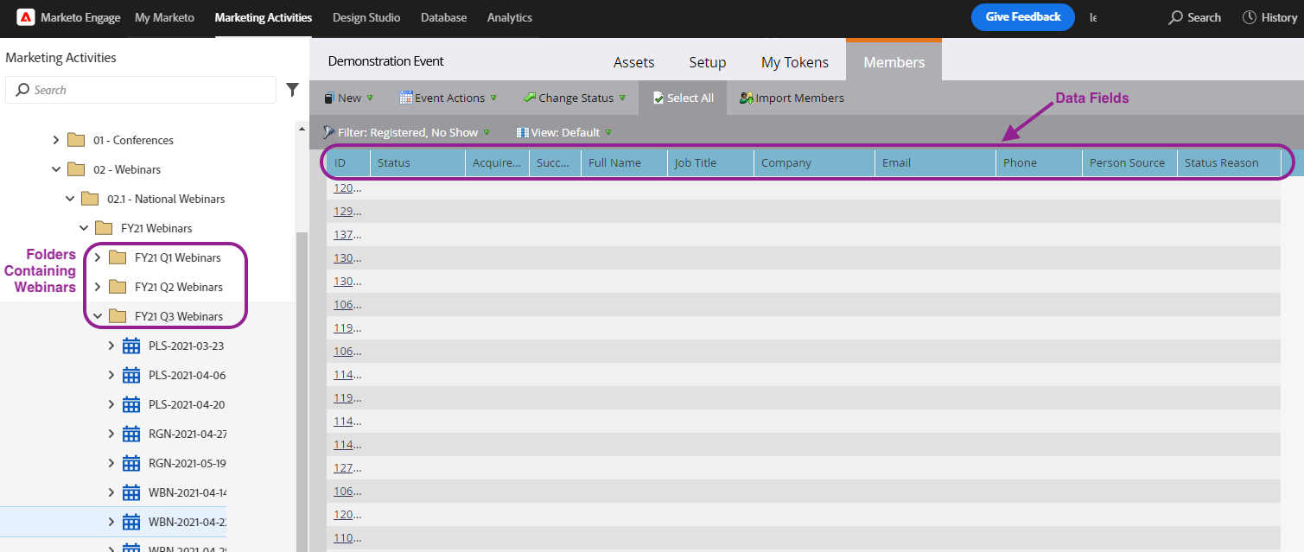Open the Event Actions dropdown menu

point(493,98)
